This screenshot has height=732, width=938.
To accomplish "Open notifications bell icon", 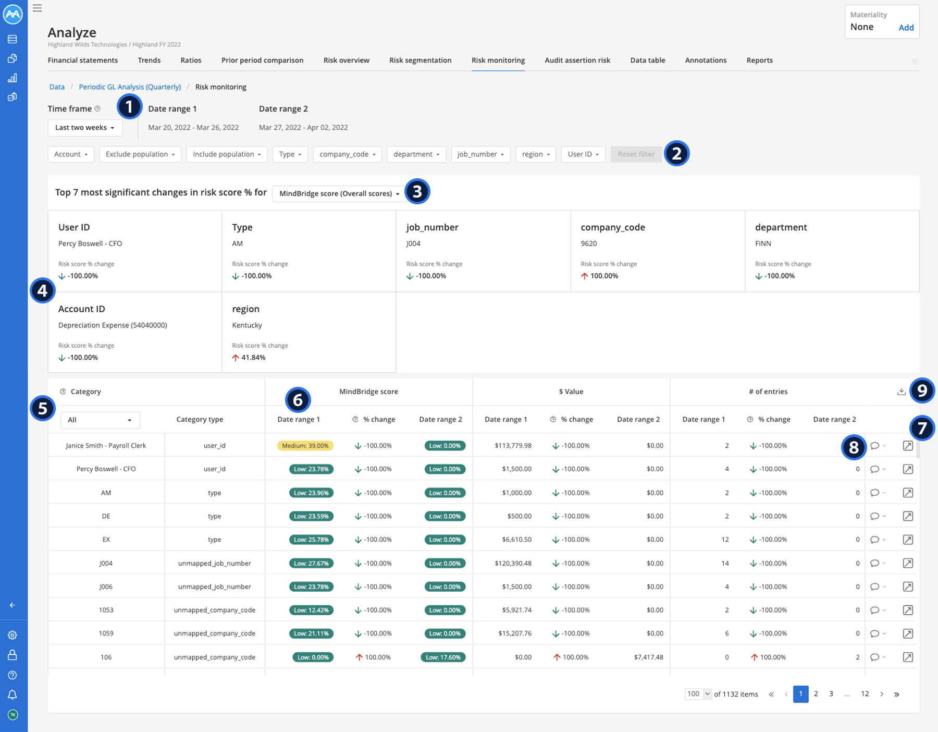I will coord(13,695).
